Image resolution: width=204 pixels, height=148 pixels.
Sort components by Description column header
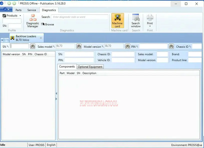(x=89, y=73)
